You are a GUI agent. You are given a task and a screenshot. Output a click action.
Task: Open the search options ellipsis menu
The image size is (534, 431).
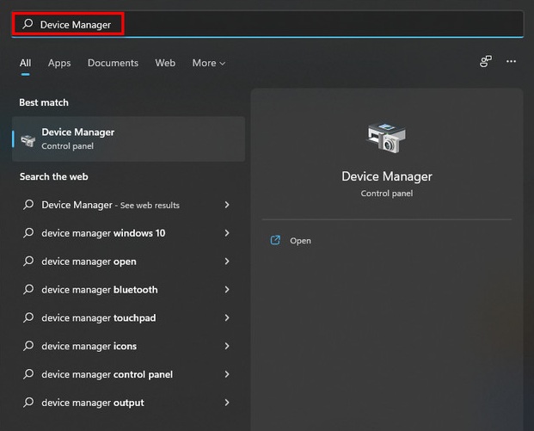[x=511, y=62]
